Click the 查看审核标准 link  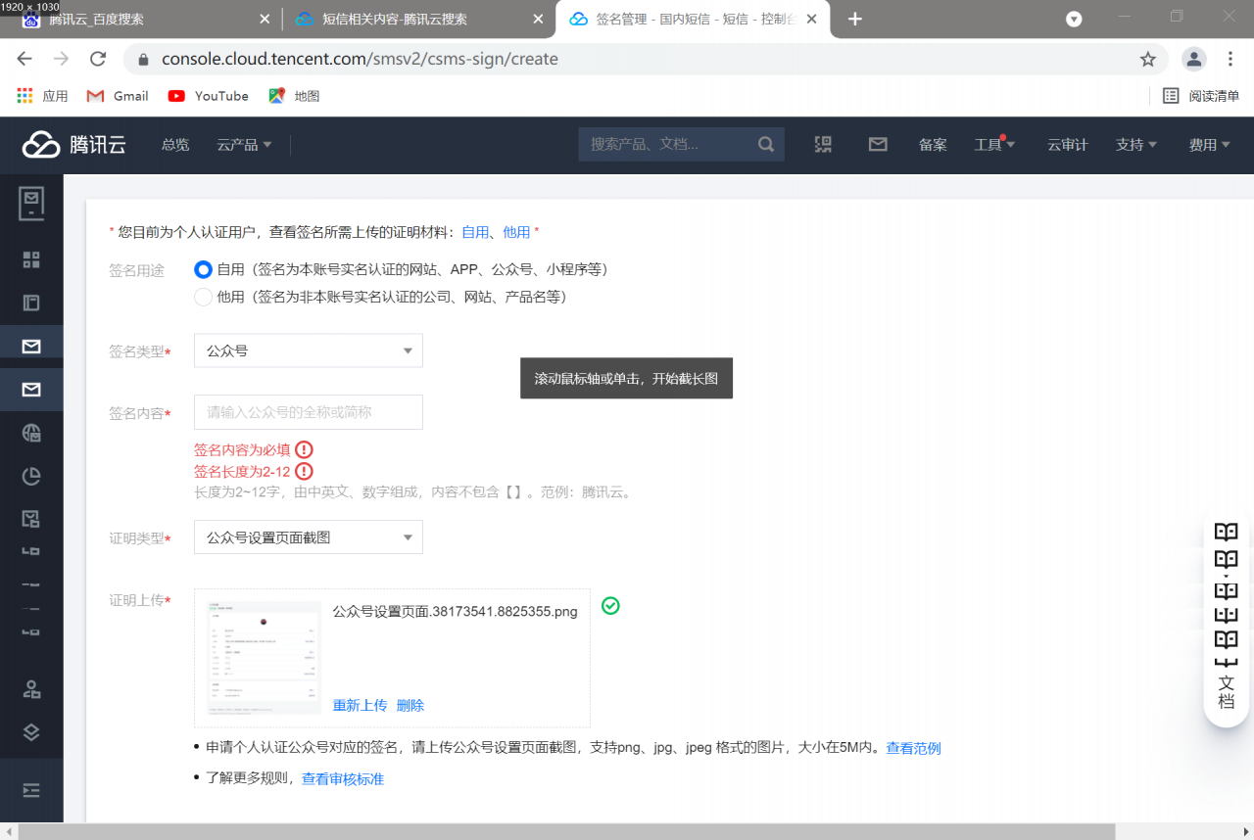pos(343,779)
